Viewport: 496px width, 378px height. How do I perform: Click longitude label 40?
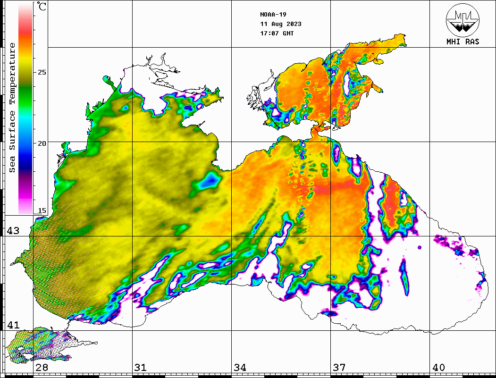pyautogui.click(x=438, y=367)
